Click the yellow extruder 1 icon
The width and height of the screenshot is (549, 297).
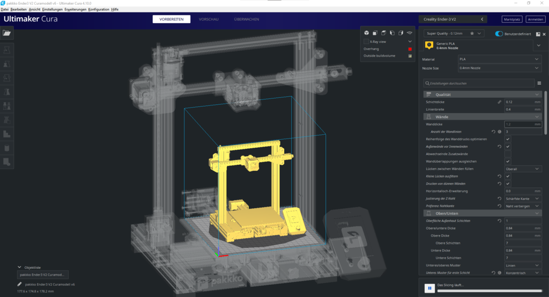tap(429, 45)
